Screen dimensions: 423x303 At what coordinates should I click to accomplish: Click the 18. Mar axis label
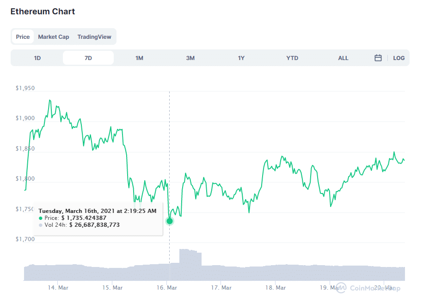[x=276, y=288]
